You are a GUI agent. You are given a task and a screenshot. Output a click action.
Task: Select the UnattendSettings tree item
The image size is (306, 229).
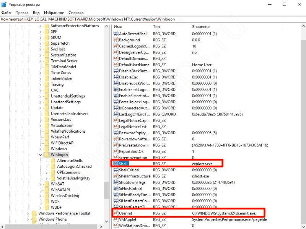65,102
